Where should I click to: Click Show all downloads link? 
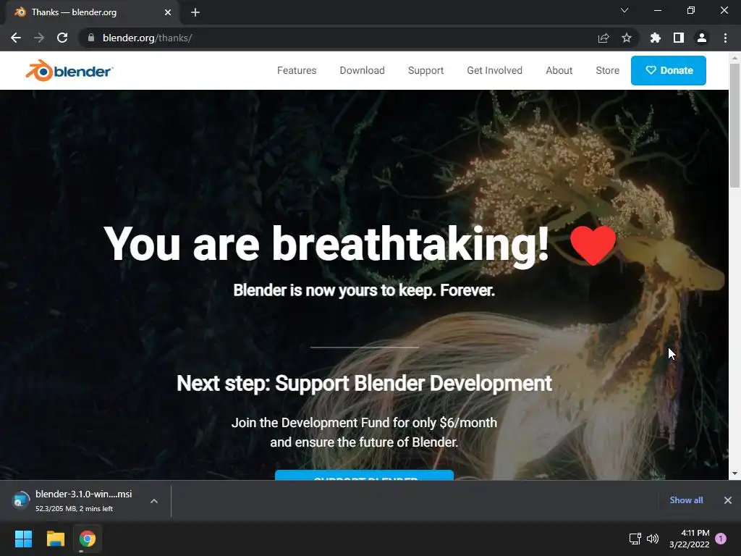686,500
